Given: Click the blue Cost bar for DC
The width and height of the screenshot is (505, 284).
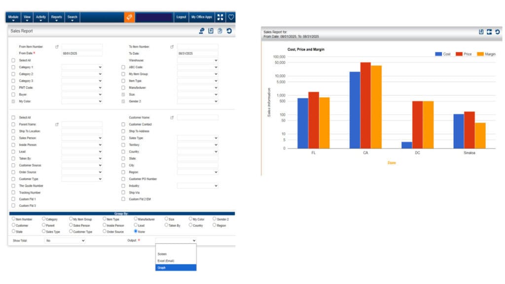Looking at the screenshot, I should (x=407, y=145).
